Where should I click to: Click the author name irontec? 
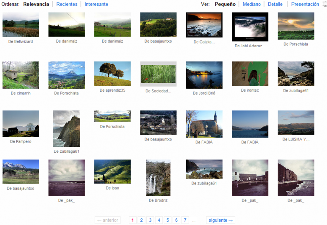(252, 90)
